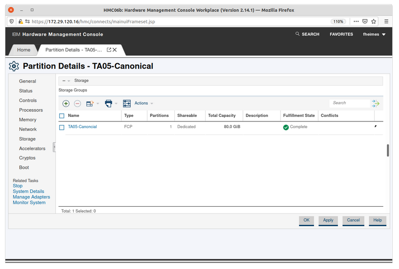Open the Actions dropdown menu
The height and width of the screenshot is (269, 399).
coord(144,103)
